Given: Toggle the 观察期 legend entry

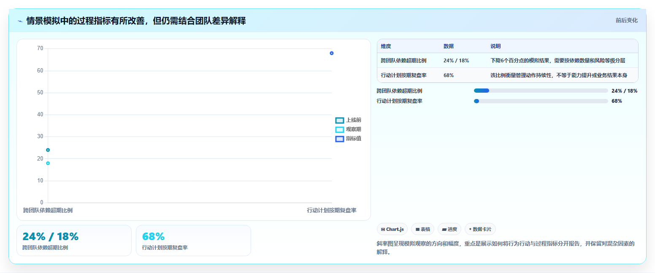Looking at the screenshot, I should (x=348, y=129).
